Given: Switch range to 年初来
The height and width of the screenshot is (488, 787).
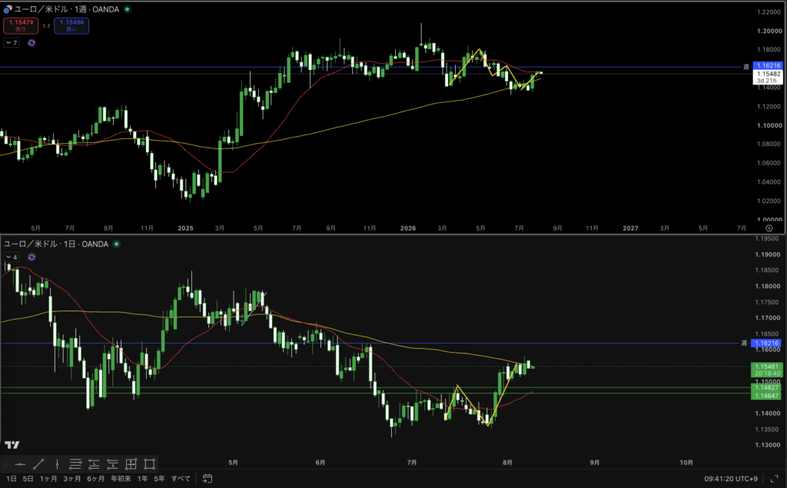Looking at the screenshot, I should [121, 479].
